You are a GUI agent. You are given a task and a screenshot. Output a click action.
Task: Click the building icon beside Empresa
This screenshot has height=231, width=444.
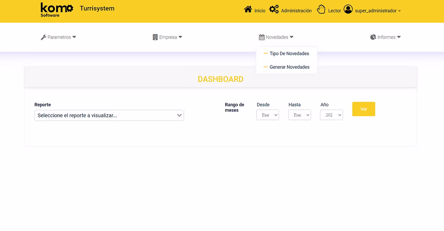pyautogui.click(x=155, y=37)
